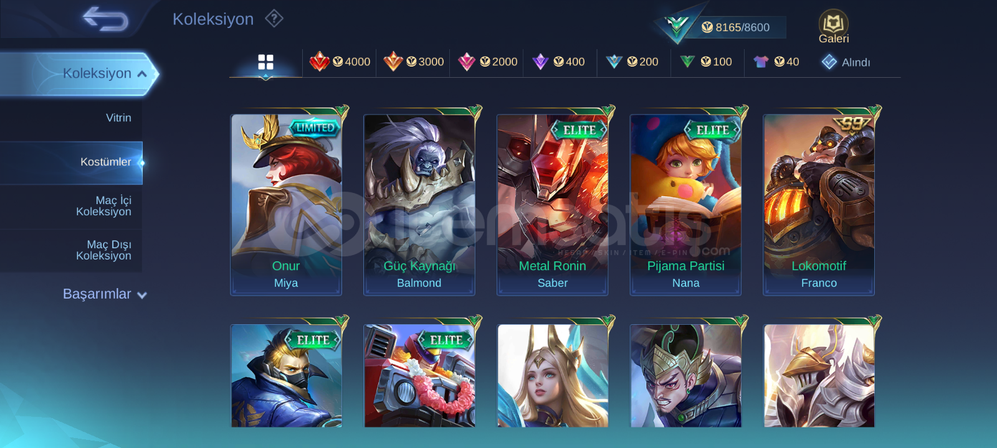Select the Kostümler sidebar tab
Viewport: 997px width, 448px height.
[71, 162]
